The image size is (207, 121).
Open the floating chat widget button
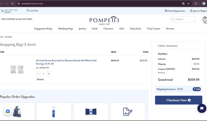(x=202, y=108)
